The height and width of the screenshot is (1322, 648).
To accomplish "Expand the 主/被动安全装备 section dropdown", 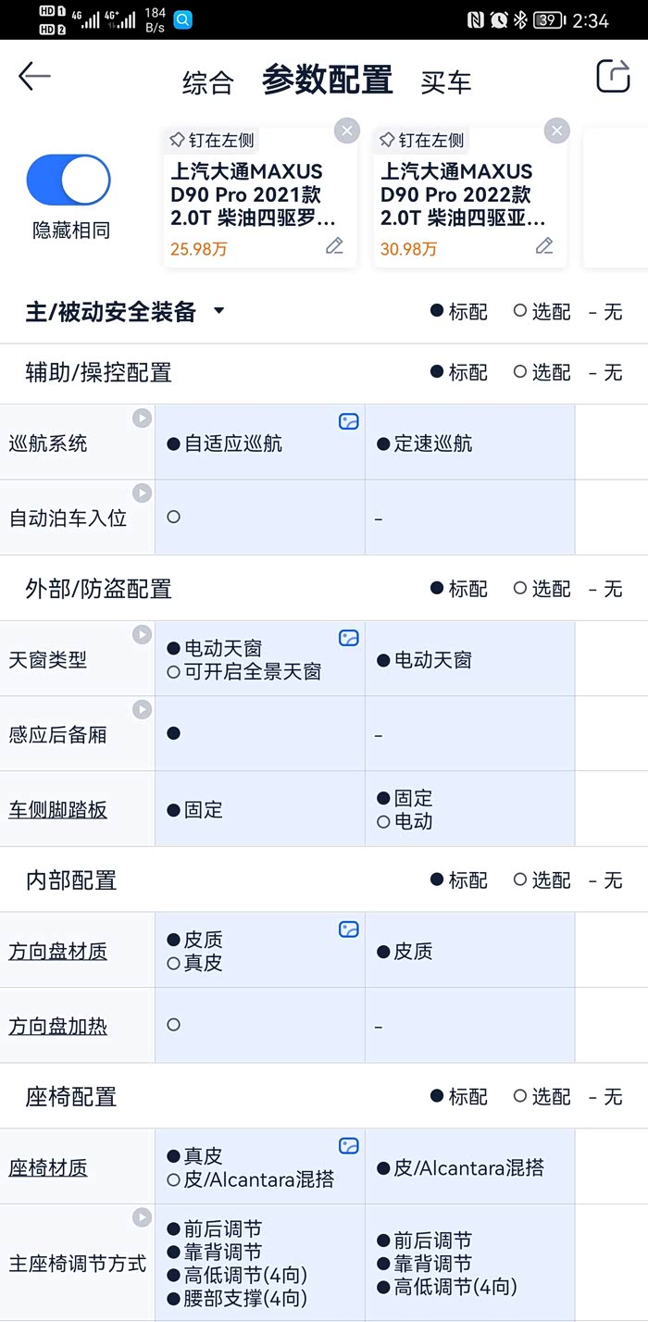I will pos(218,311).
